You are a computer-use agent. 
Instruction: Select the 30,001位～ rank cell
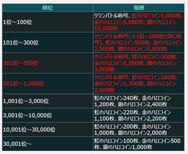48,144
